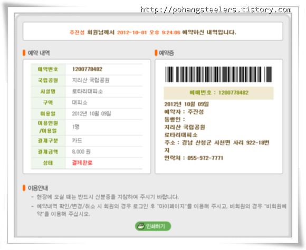Viewport: 306px width, 250px height.
Task: Click the 동행인 line on the ticket
Action: click(175, 119)
